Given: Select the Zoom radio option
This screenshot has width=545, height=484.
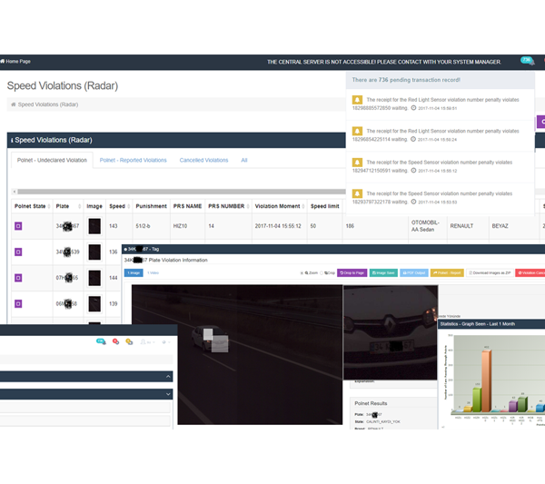Looking at the screenshot, I should click(x=302, y=273).
